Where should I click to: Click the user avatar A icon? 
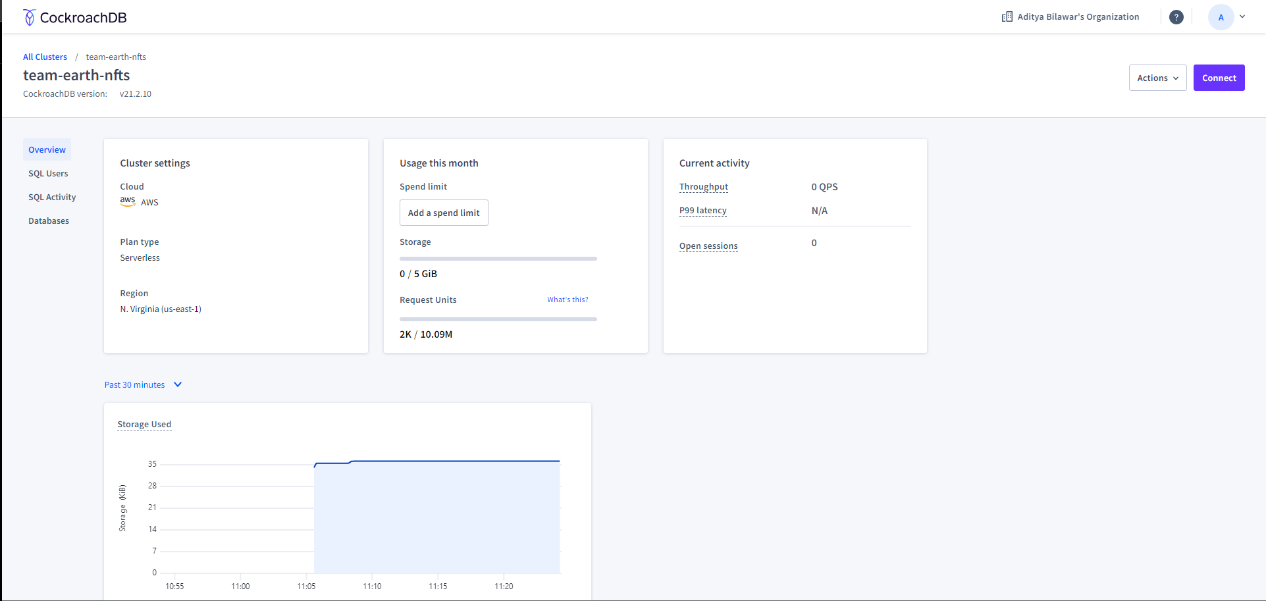1221,17
